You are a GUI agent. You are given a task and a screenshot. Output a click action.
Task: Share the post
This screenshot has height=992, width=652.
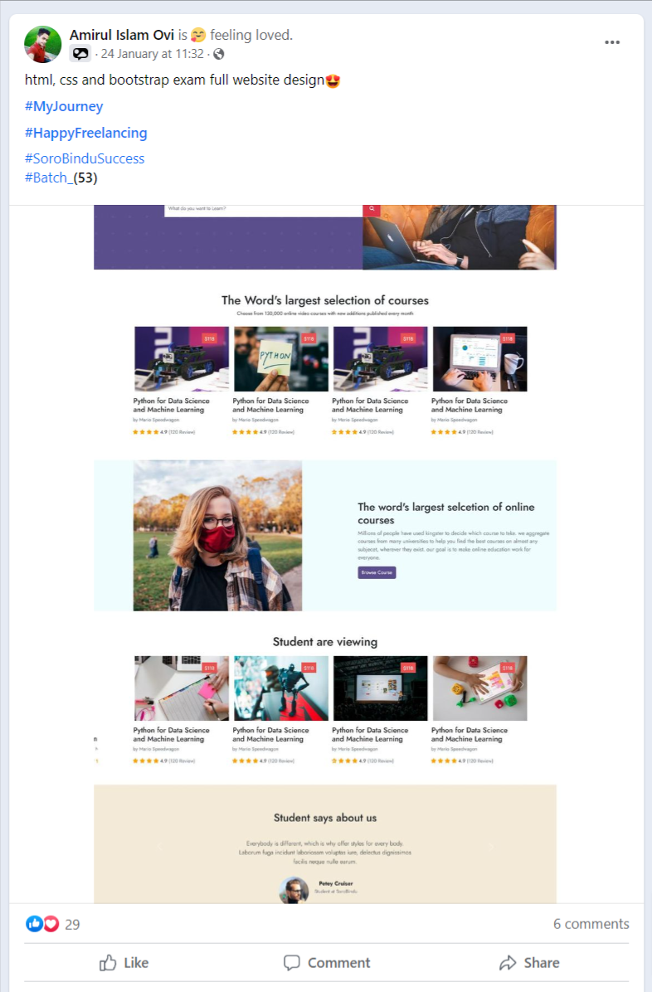pyautogui.click(x=529, y=962)
